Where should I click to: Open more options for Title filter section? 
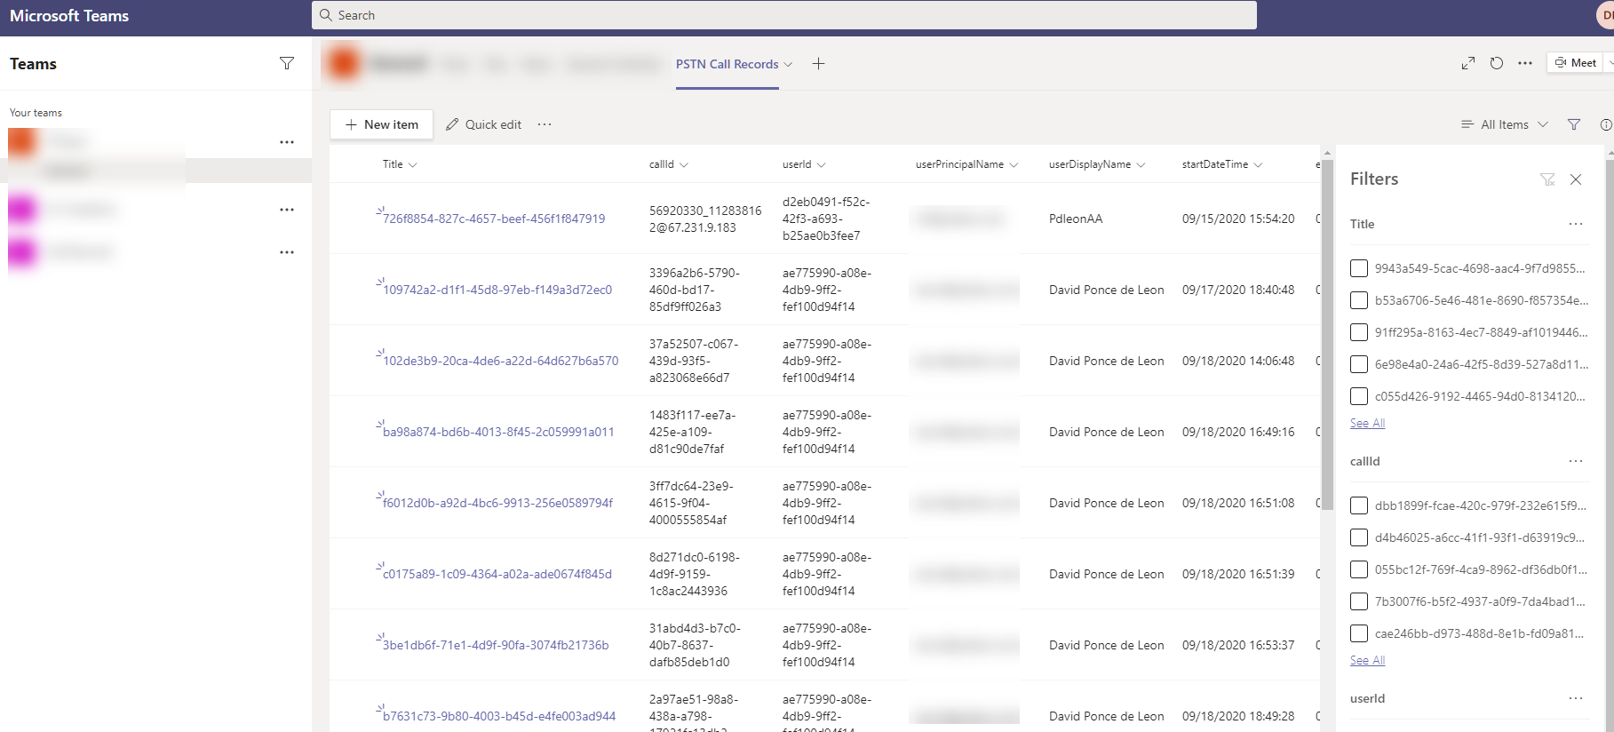point(1576,224)
